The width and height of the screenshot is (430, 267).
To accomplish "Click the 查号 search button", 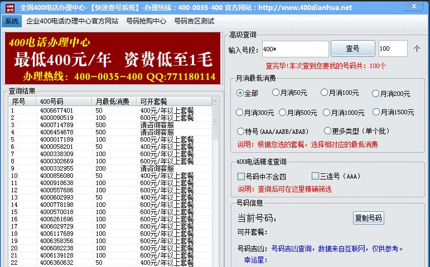I will tap(352, 48).
